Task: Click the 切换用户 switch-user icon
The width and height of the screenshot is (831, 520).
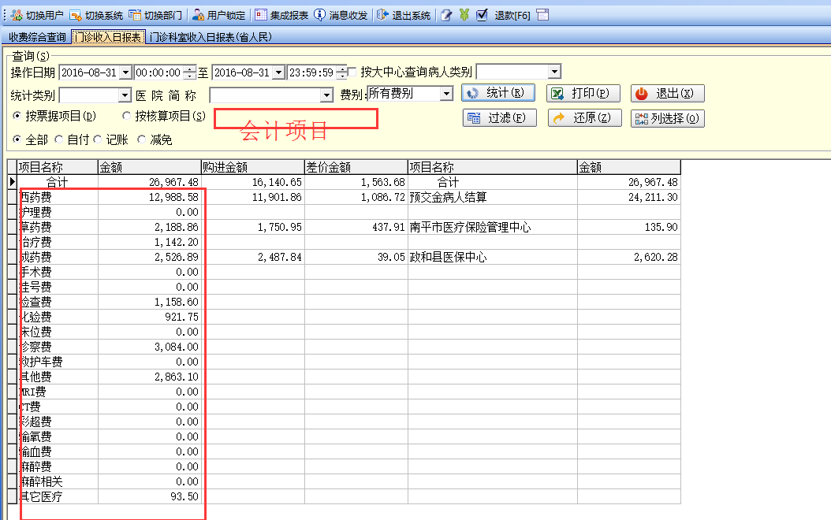Action: click(x=17, y=15)
